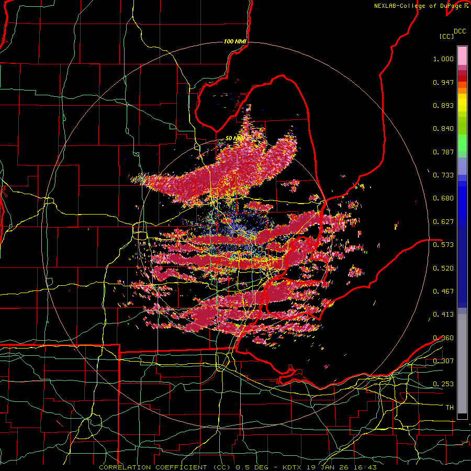This screenshot has height=471, width=471.
Task: Pick the bright green color bar segment
Action: pyautogui.click(x=462, y=142)
